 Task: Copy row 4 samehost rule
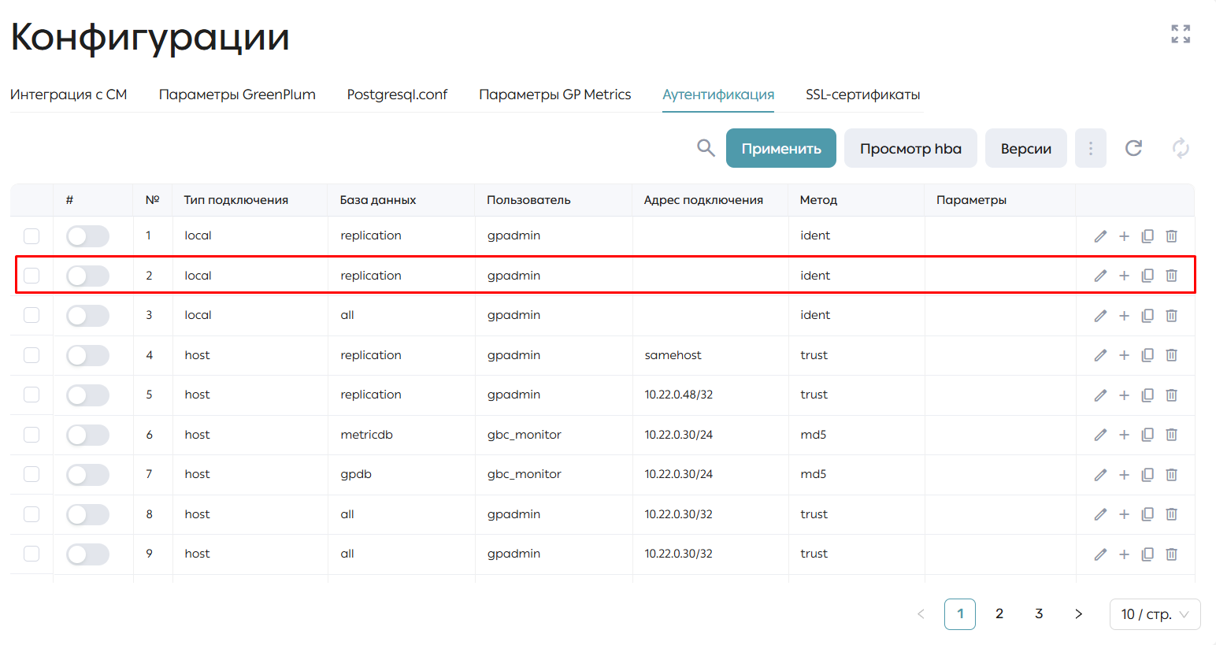click(1147, 355)
